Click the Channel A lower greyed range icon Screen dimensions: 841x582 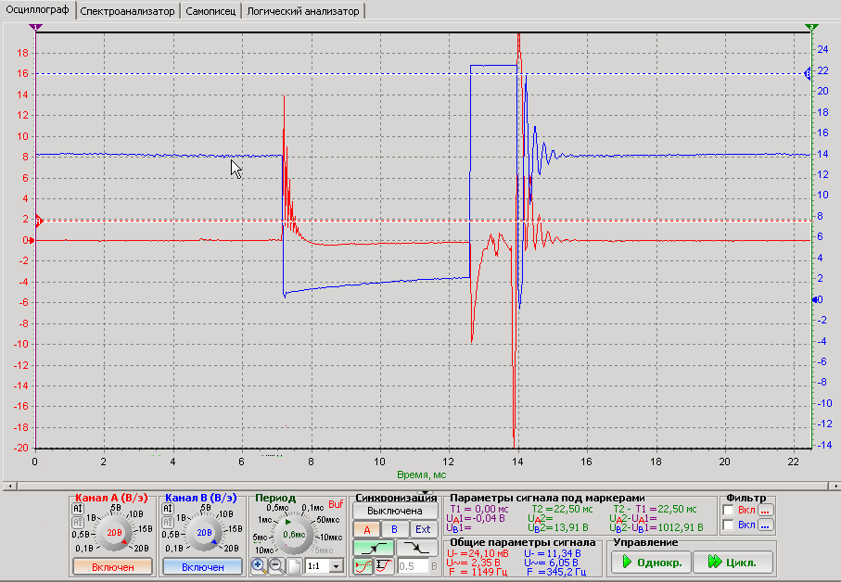click(x=78, y=522)
